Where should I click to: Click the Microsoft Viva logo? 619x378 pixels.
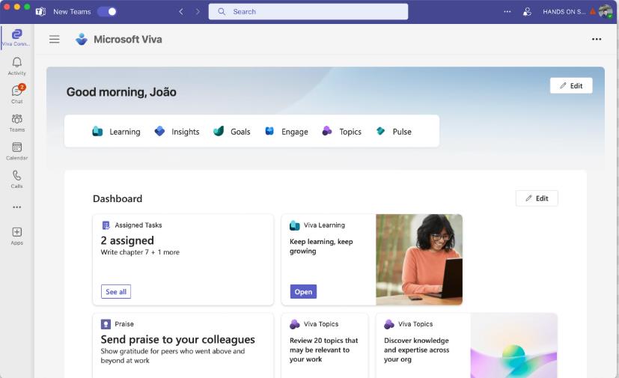click(82, 39)
